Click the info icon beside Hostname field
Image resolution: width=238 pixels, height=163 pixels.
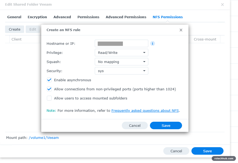(153, 43)
